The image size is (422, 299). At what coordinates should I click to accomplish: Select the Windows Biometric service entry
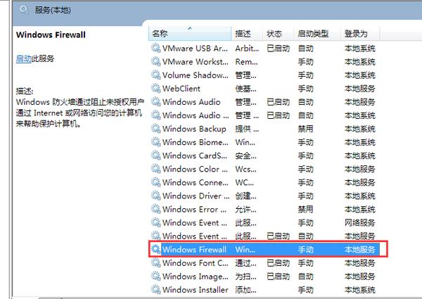point(194,142)
